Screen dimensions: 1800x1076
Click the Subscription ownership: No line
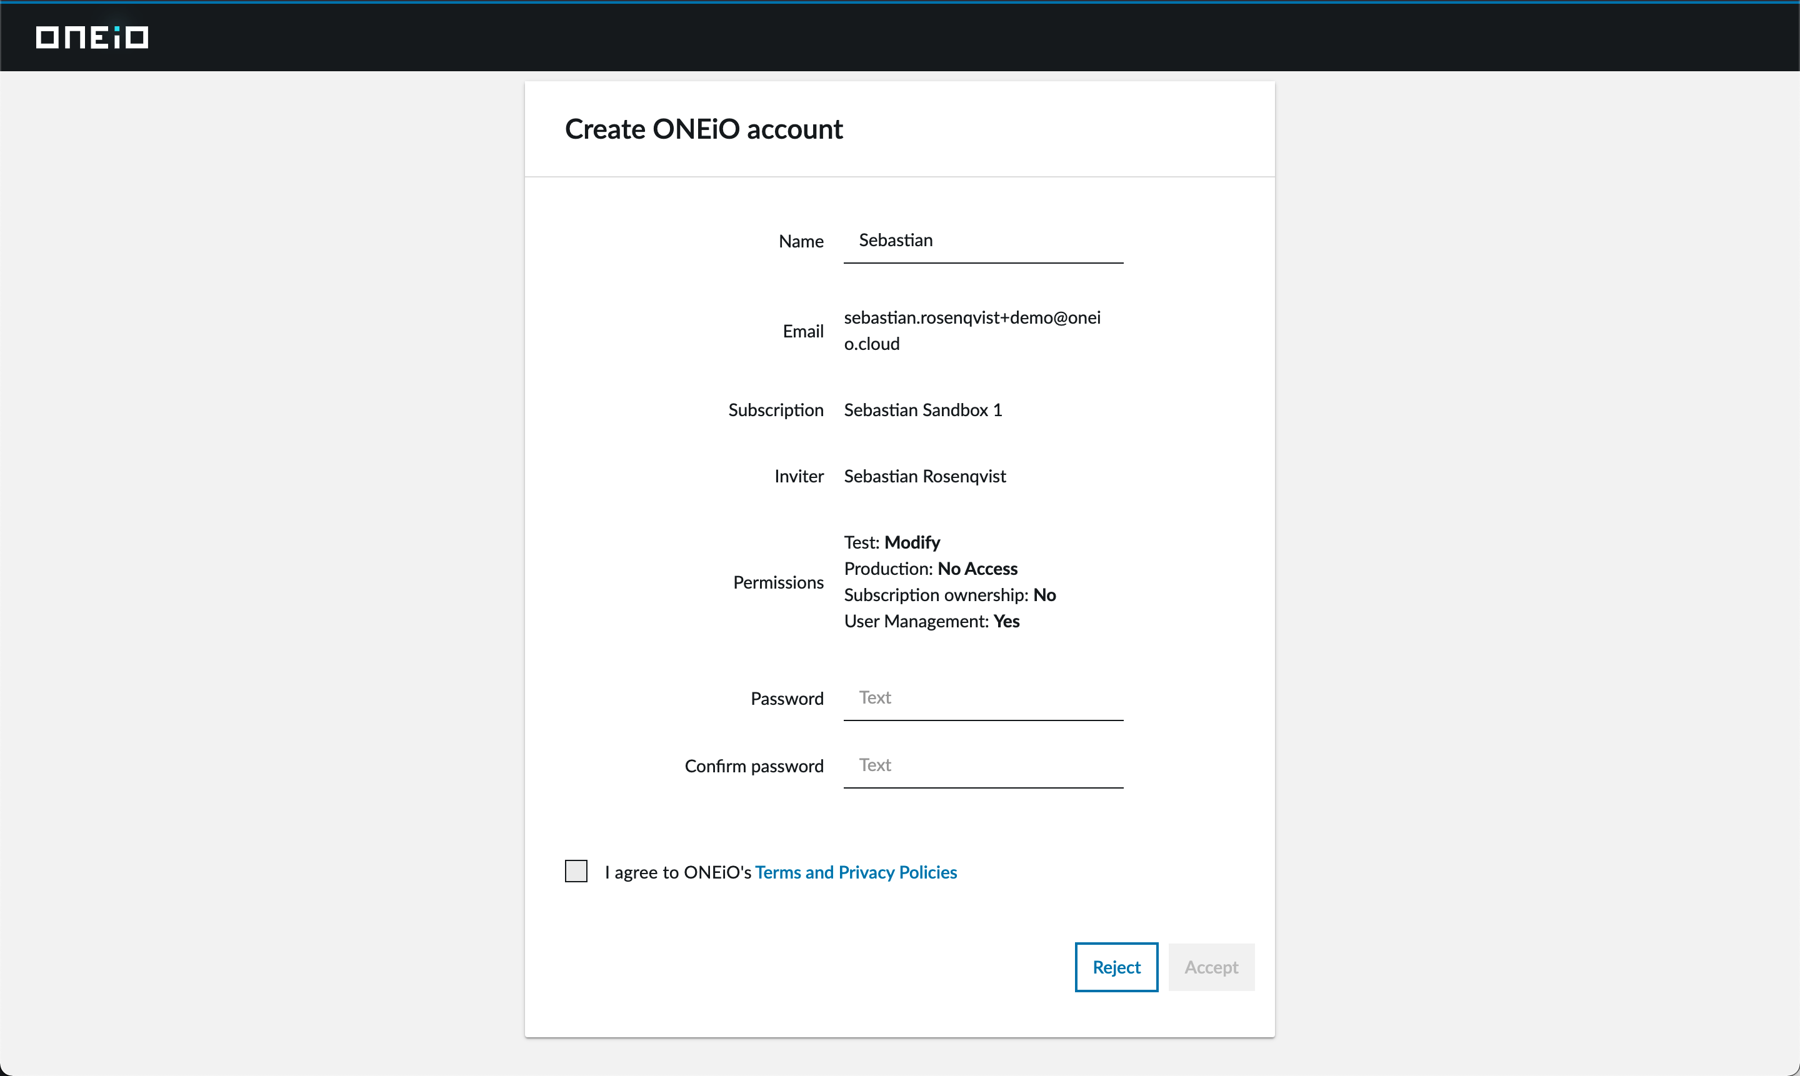pyautogui.click(x=949, y=595)
